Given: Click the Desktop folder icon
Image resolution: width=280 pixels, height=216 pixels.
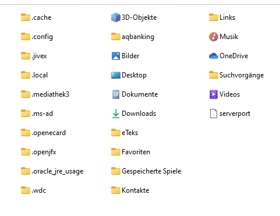Looking at the screenshot, I should tap(116, 75).
